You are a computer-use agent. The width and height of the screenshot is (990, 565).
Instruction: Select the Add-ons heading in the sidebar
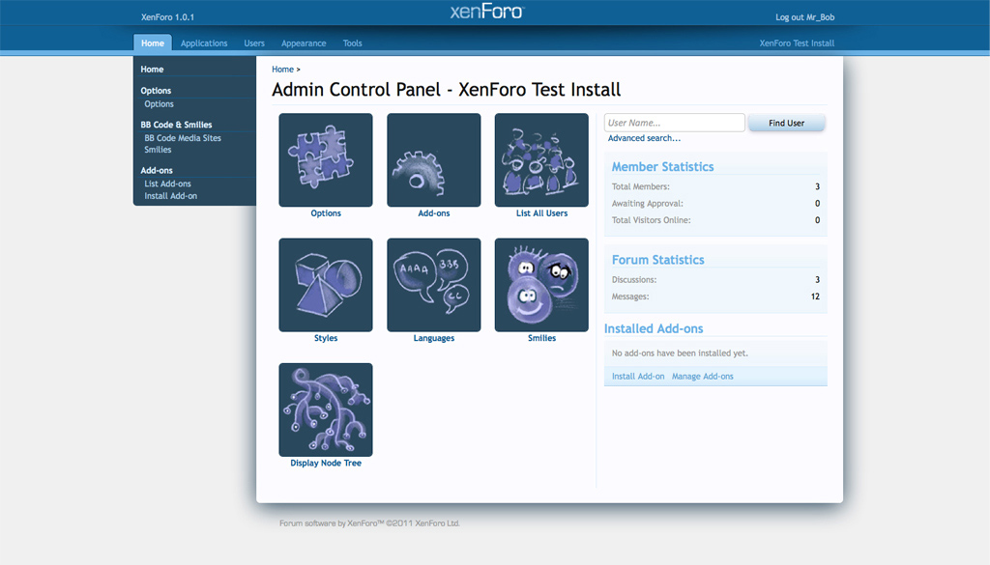click(157, 171)
